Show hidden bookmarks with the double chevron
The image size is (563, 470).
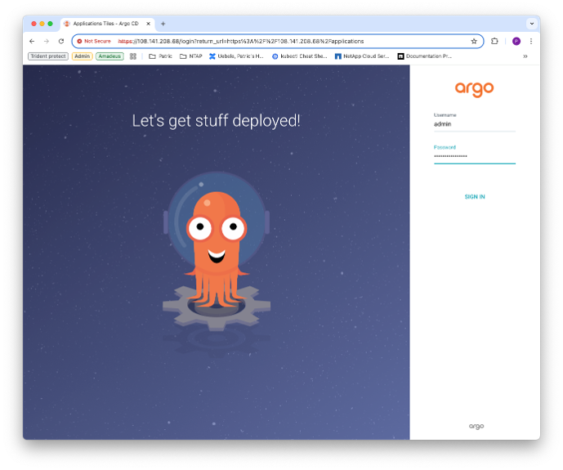(x=525, y=56)
